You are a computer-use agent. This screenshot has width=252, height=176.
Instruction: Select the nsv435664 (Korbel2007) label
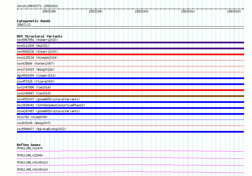[x=36, y=63]
